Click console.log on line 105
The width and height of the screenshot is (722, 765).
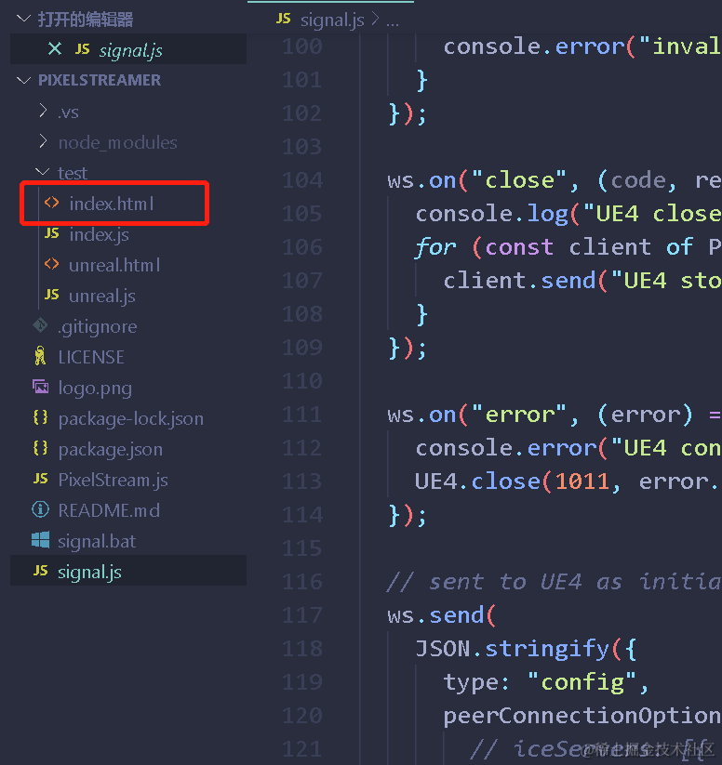point(491,214)
